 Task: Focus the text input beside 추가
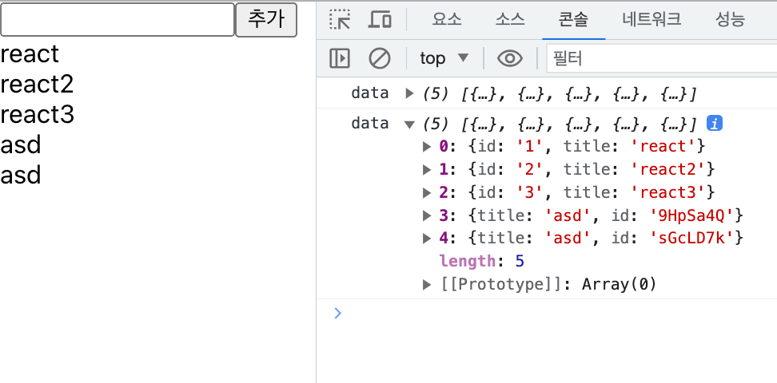click(x=118, y=20)
